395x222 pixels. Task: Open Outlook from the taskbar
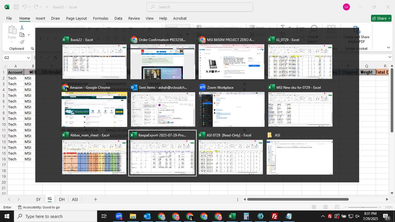(x=147, y=216)
